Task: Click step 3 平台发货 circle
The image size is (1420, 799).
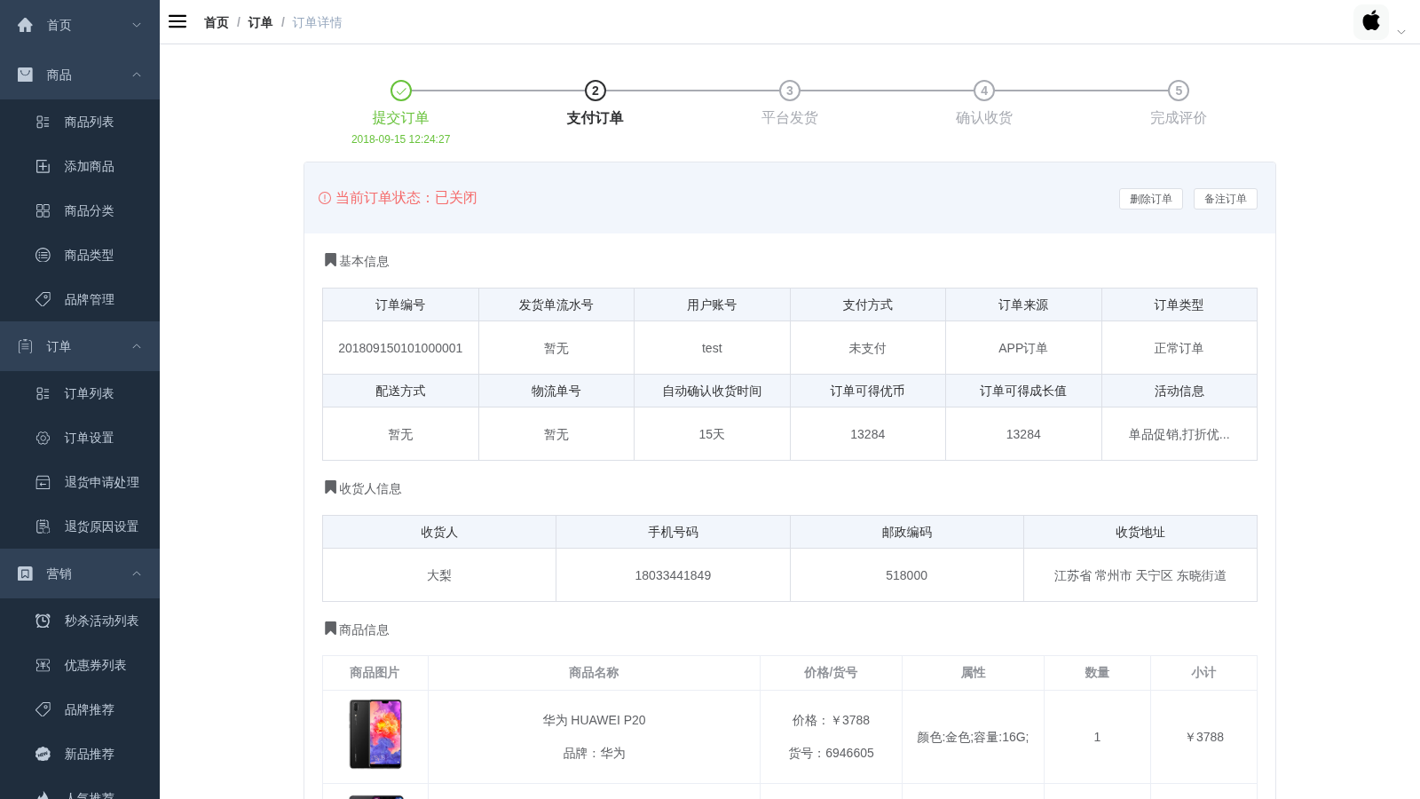Action: tap(790, 91)
